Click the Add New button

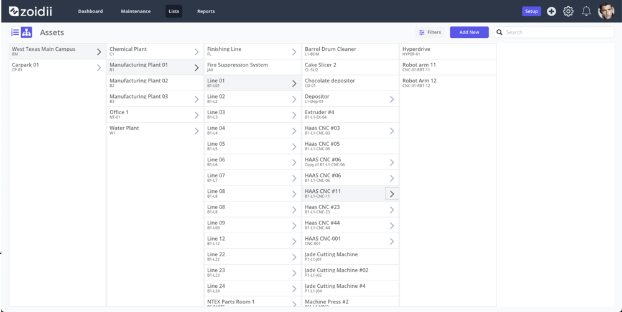469,32
